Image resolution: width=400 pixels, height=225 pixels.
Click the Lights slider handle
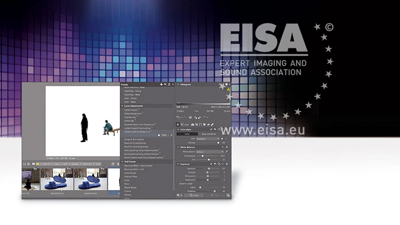click(x=200, y=187)
